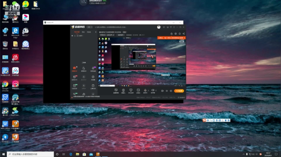Image resolution: width=281 pixels, height=157 pixels.
Task: Open the webcam source icon in bottom toolbar
Action: pyautogui.click(x=123, y=90)
